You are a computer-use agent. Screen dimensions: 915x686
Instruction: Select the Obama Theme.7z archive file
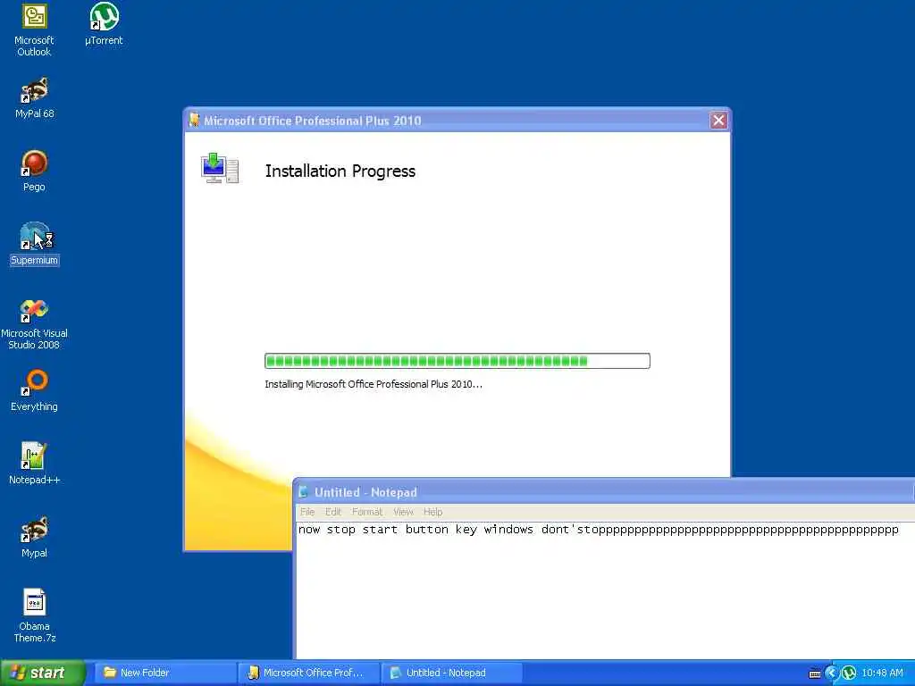pos(35,615)
